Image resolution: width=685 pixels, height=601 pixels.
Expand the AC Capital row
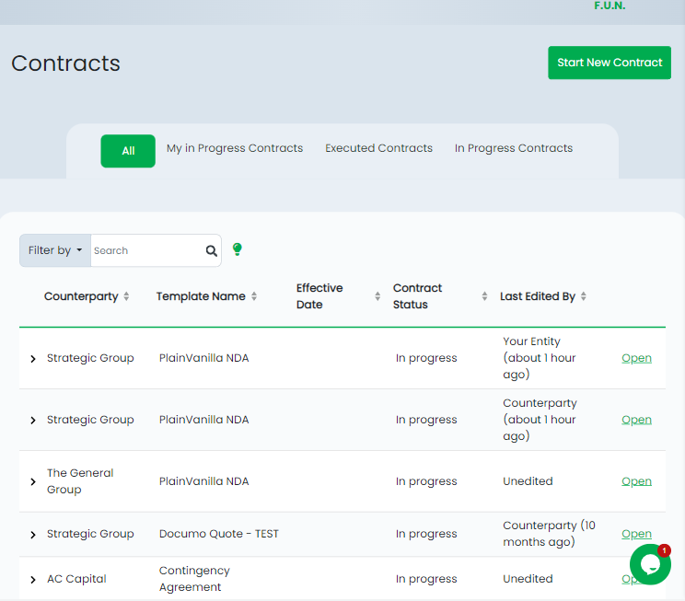34,580
